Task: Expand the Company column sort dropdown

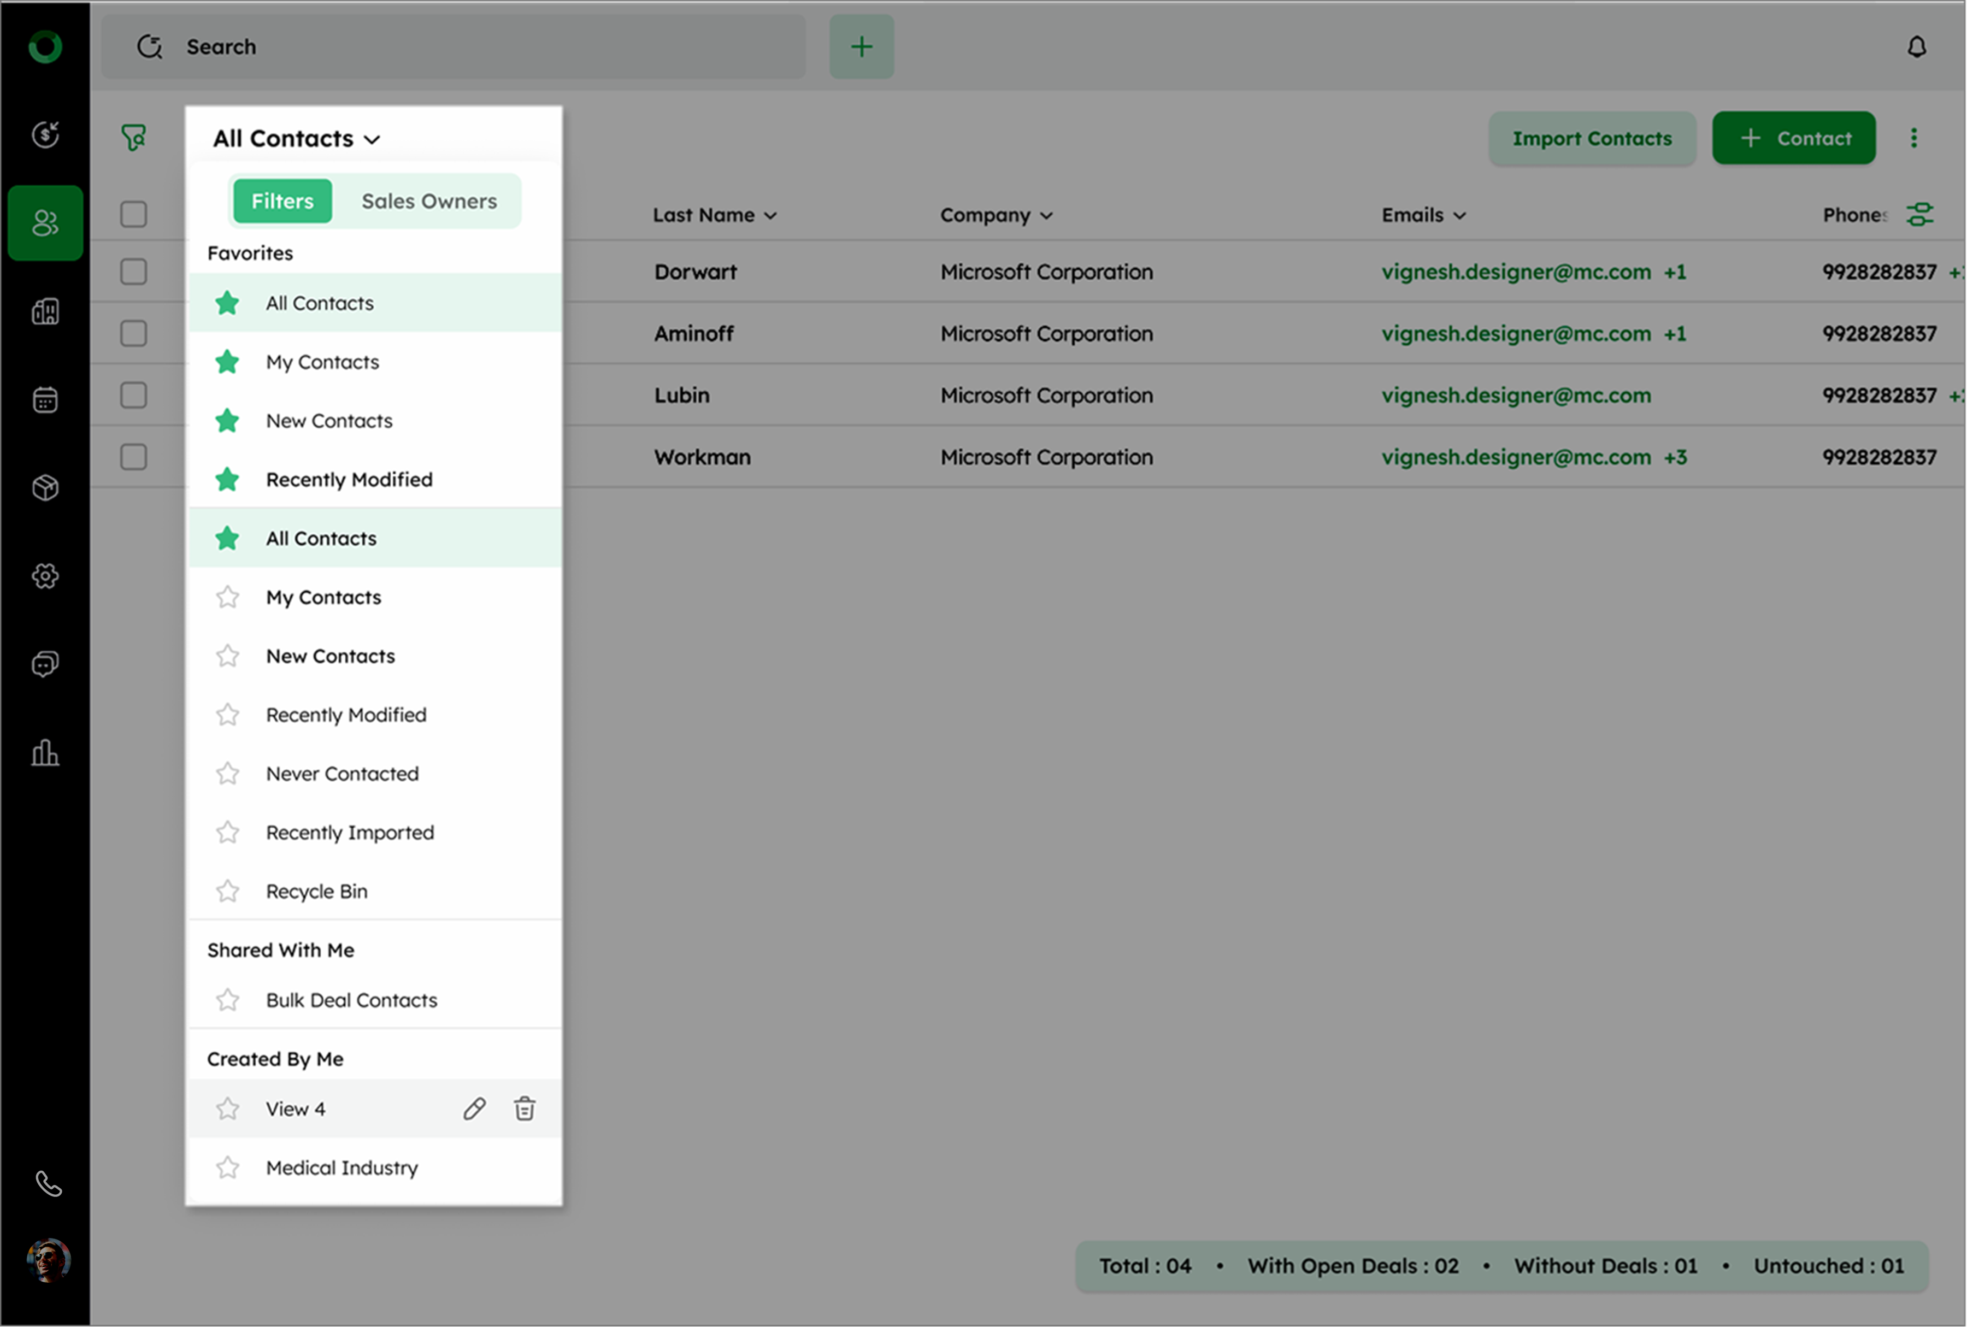Action: click(x=1046, y=216)
